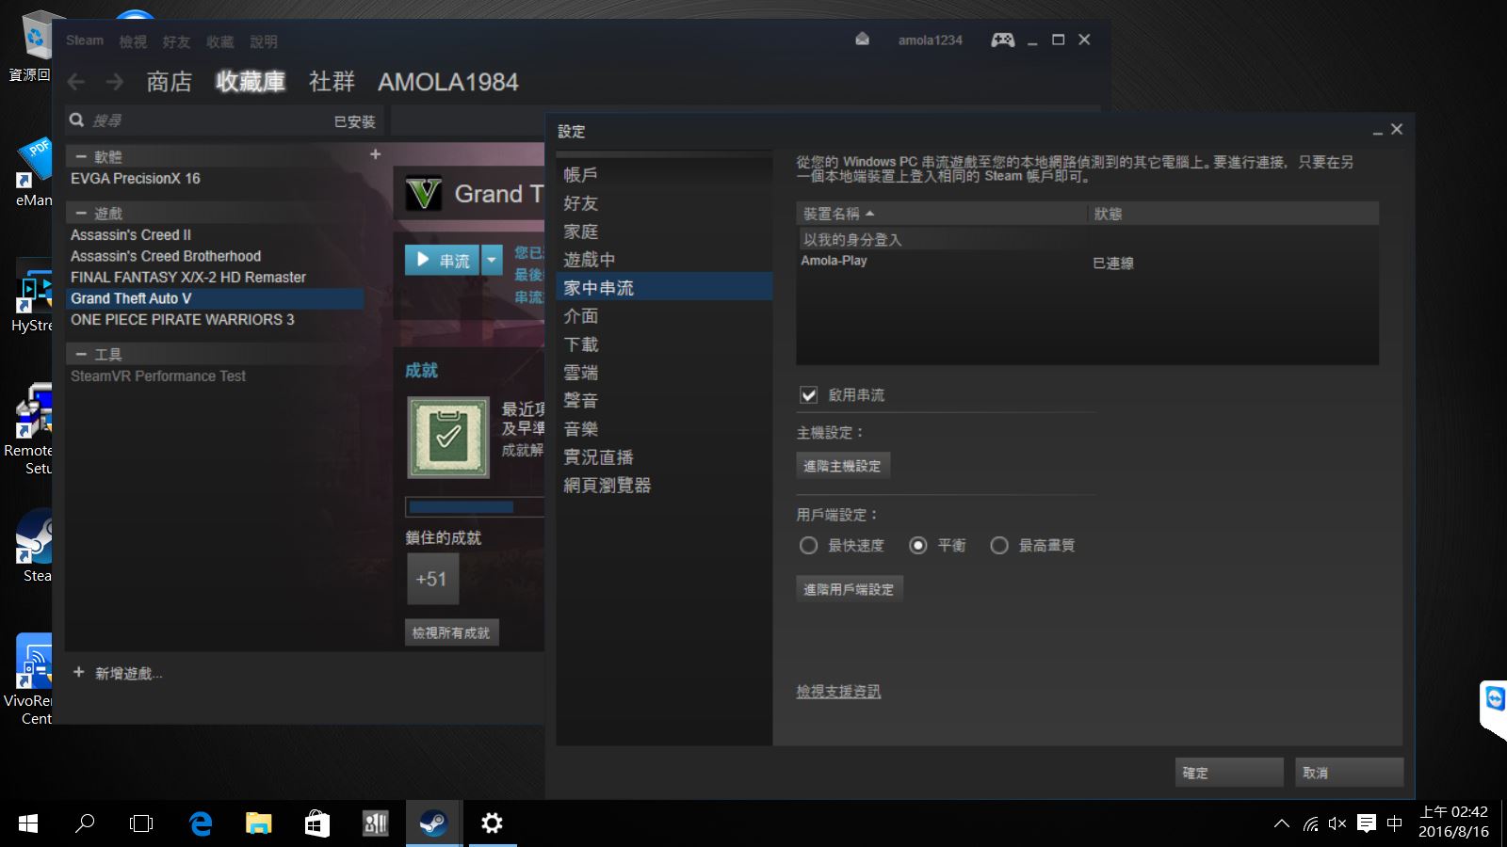
Task: Switch to the 商店 tab
Action: 170,82
